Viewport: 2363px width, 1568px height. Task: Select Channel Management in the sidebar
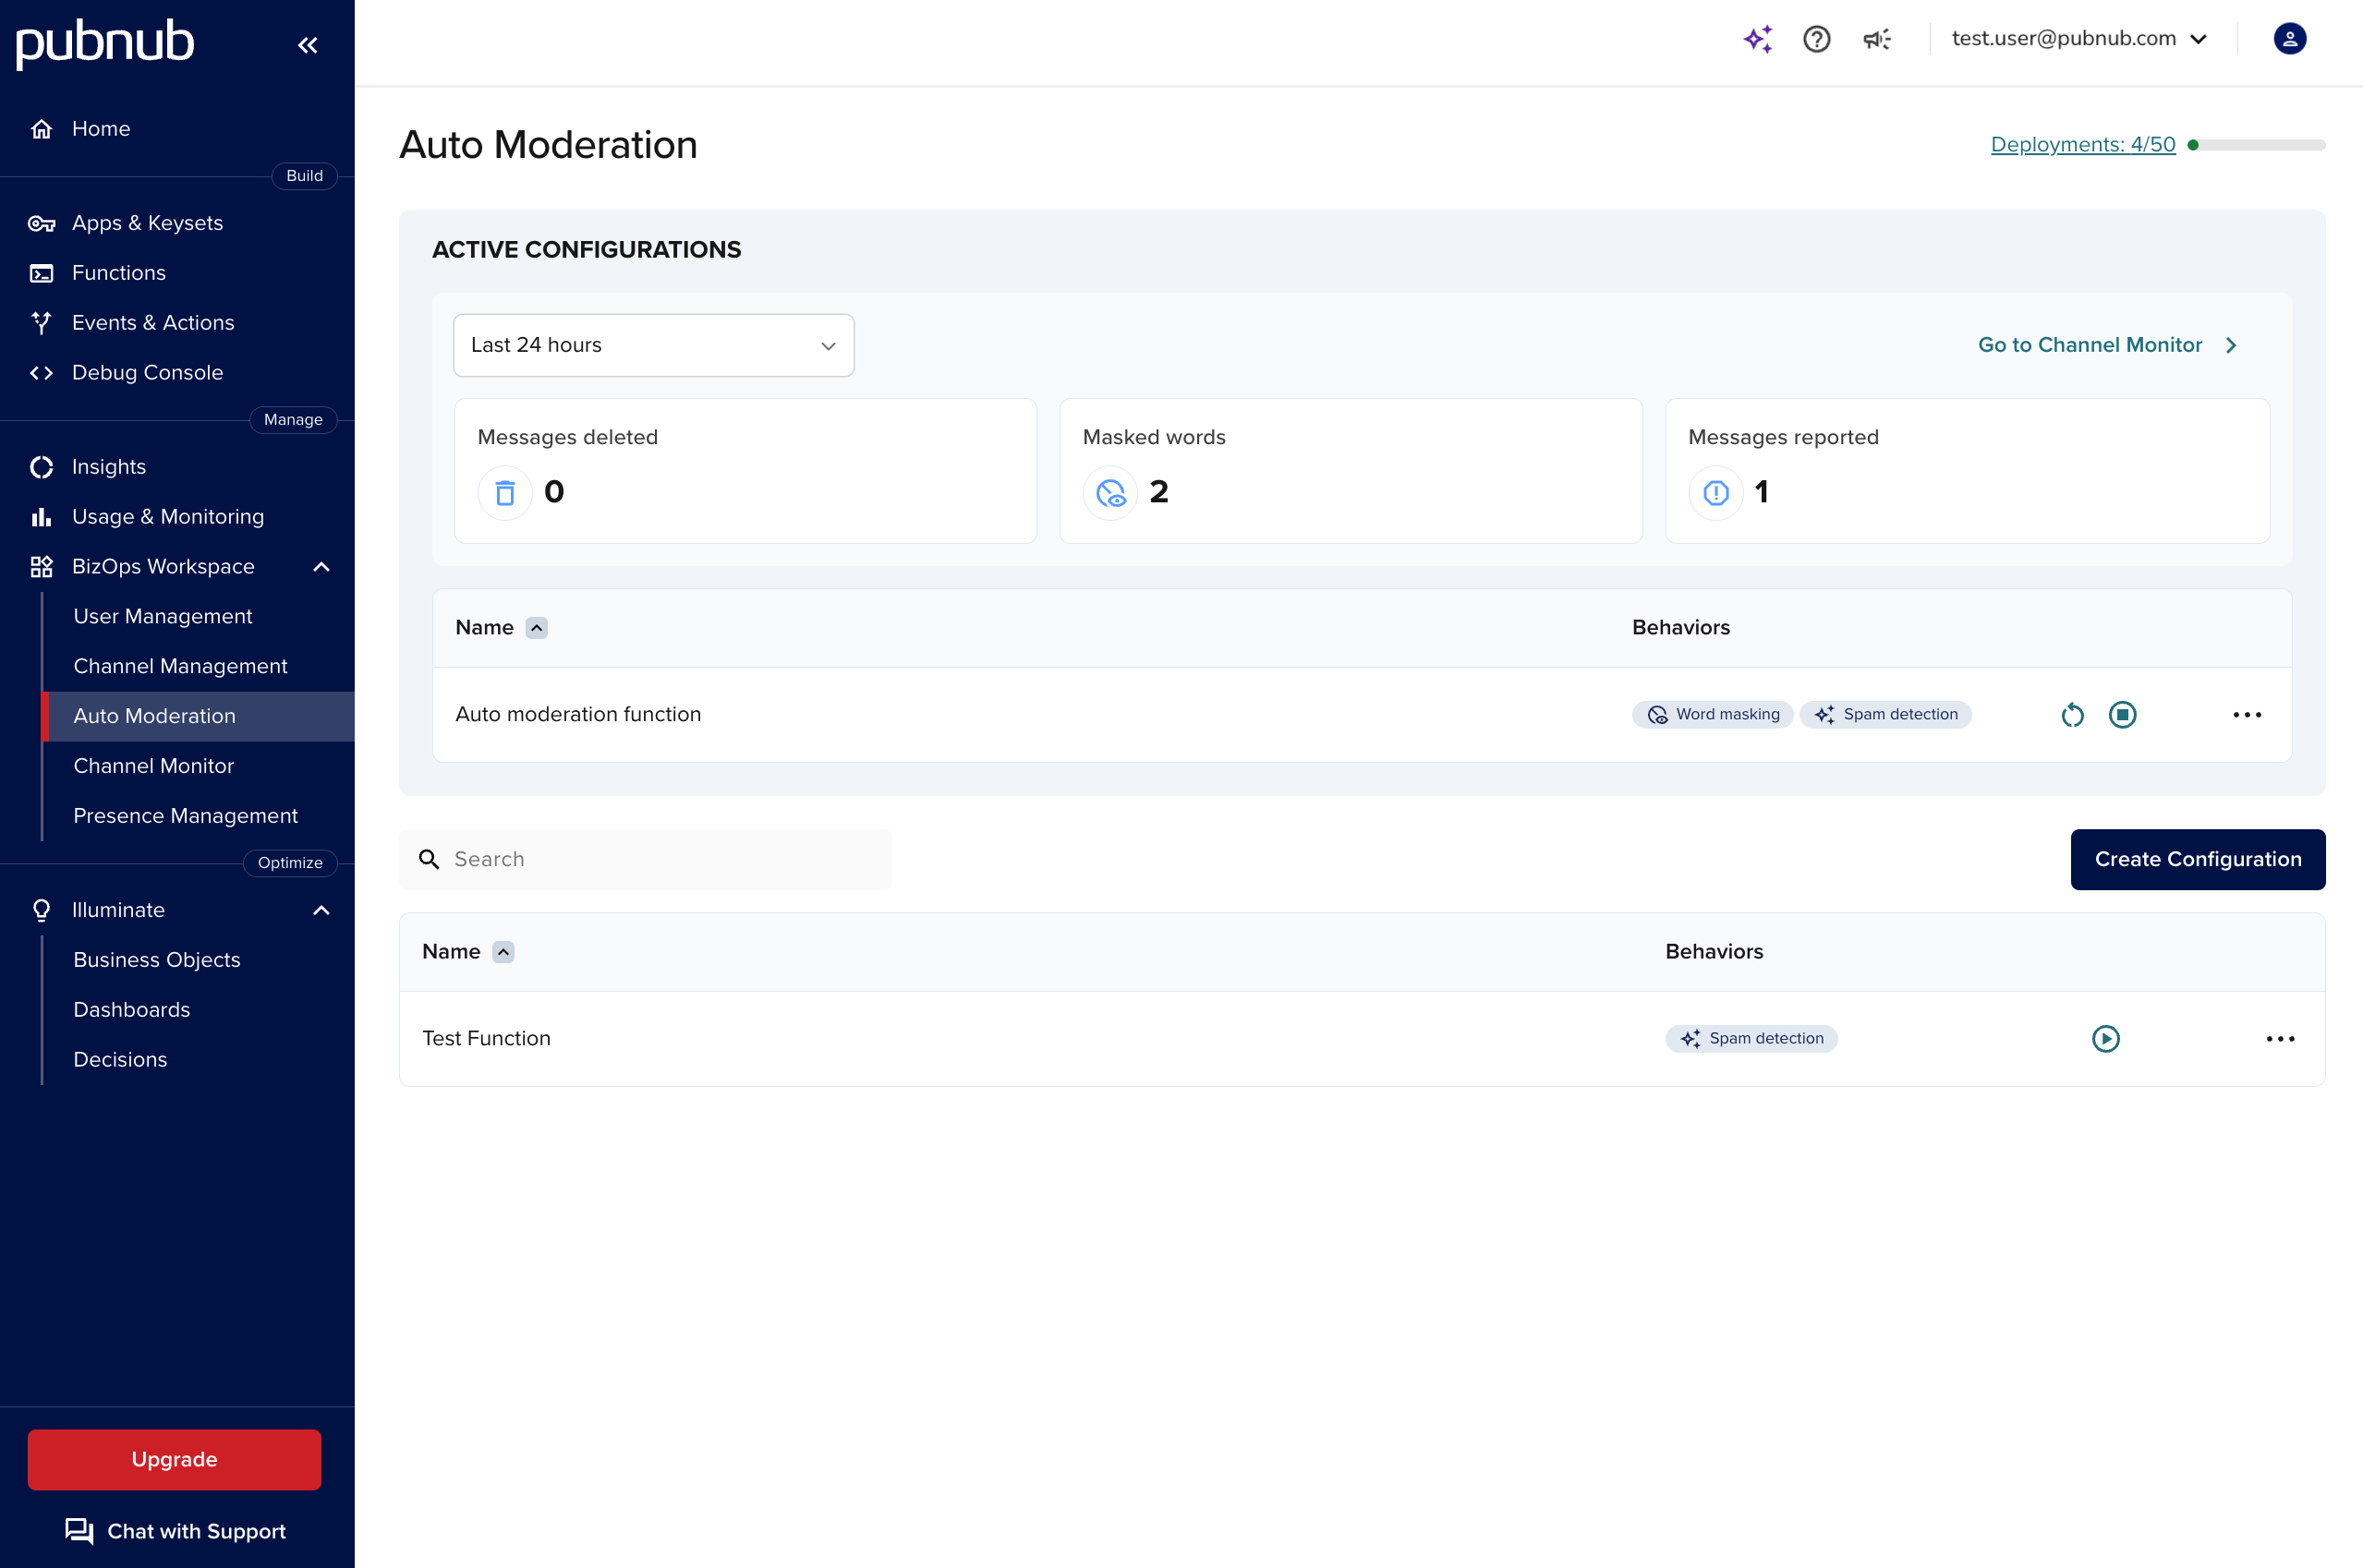[180, 665]
